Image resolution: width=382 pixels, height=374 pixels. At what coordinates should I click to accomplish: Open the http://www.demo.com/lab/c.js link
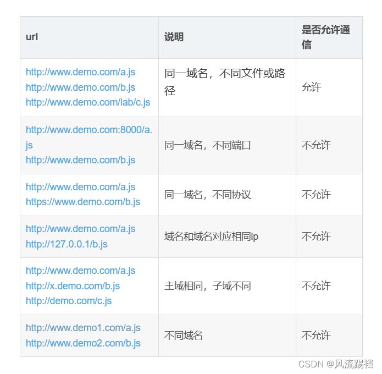pos(88,103)
